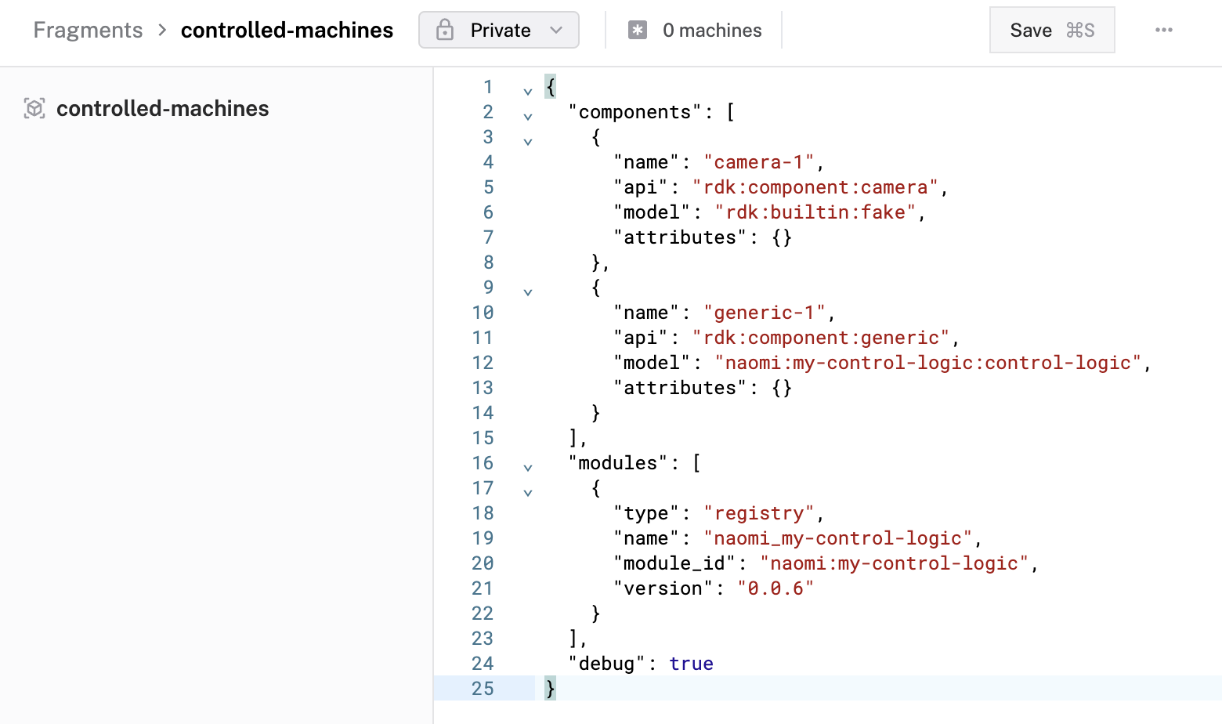This screenshot has height=724, width=1222.
Task: Click the lock icon in the Private selector
Action: [x=445, y=30]
